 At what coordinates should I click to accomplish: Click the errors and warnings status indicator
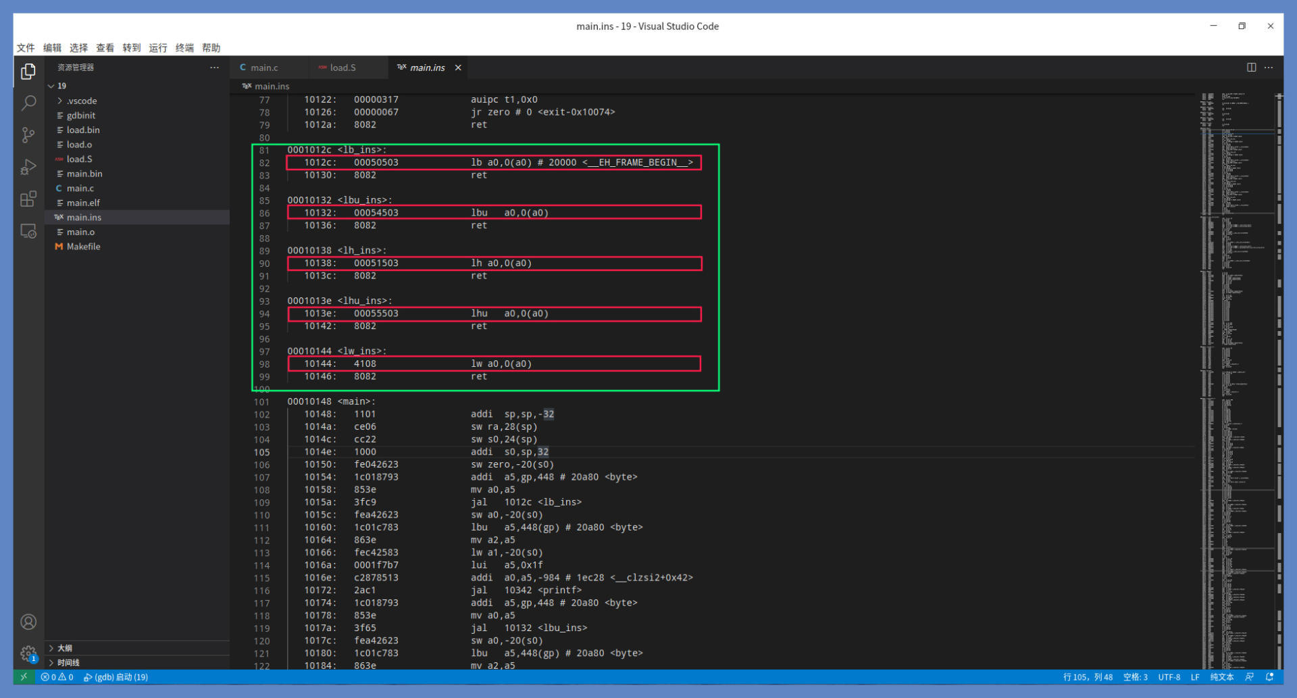57,677
